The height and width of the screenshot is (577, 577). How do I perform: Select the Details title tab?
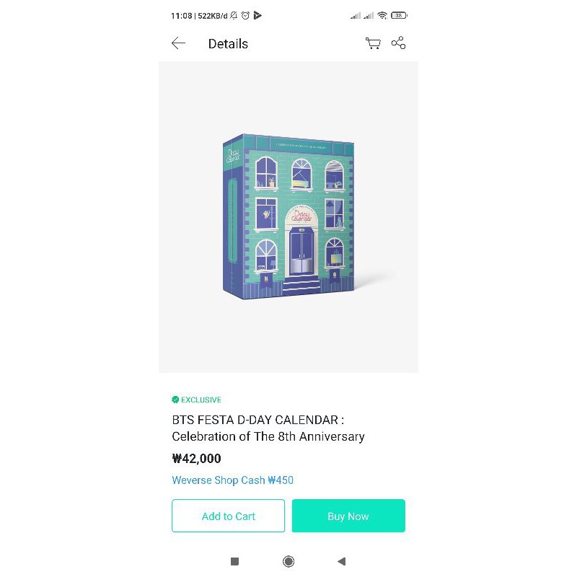(x=228, y=44)
